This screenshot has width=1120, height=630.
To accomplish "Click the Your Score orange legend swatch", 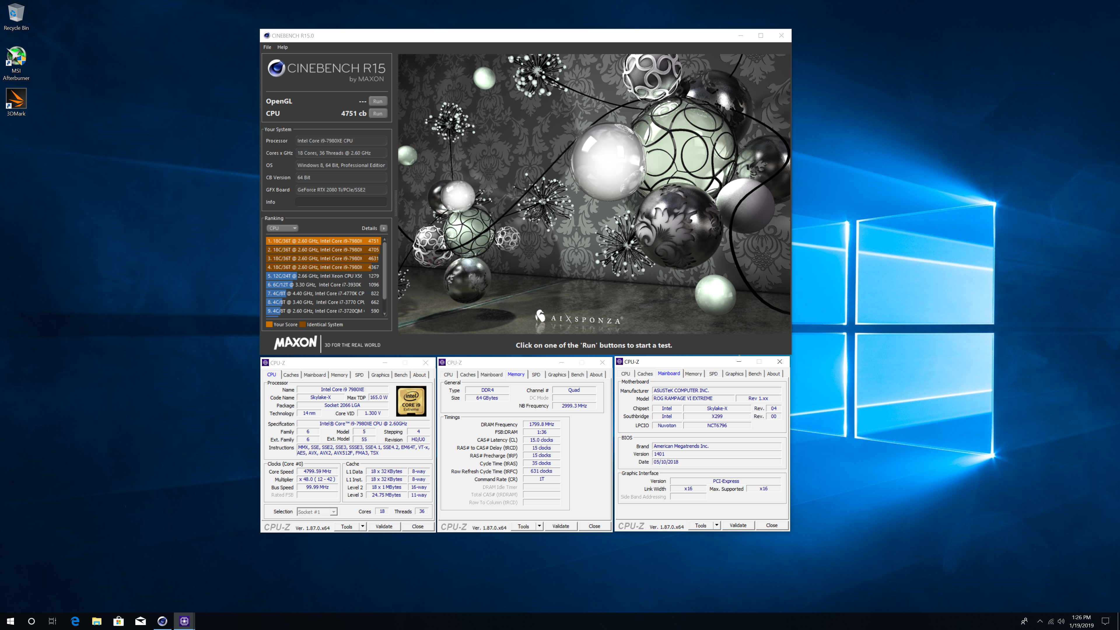I will [269, 324].
